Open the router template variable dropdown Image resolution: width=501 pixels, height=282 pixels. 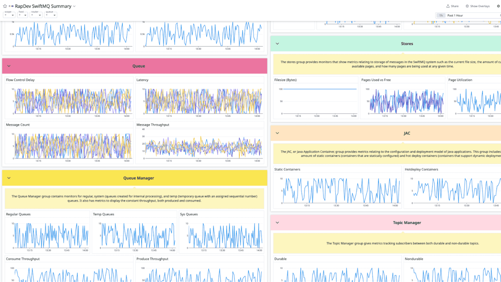(36, 15)
